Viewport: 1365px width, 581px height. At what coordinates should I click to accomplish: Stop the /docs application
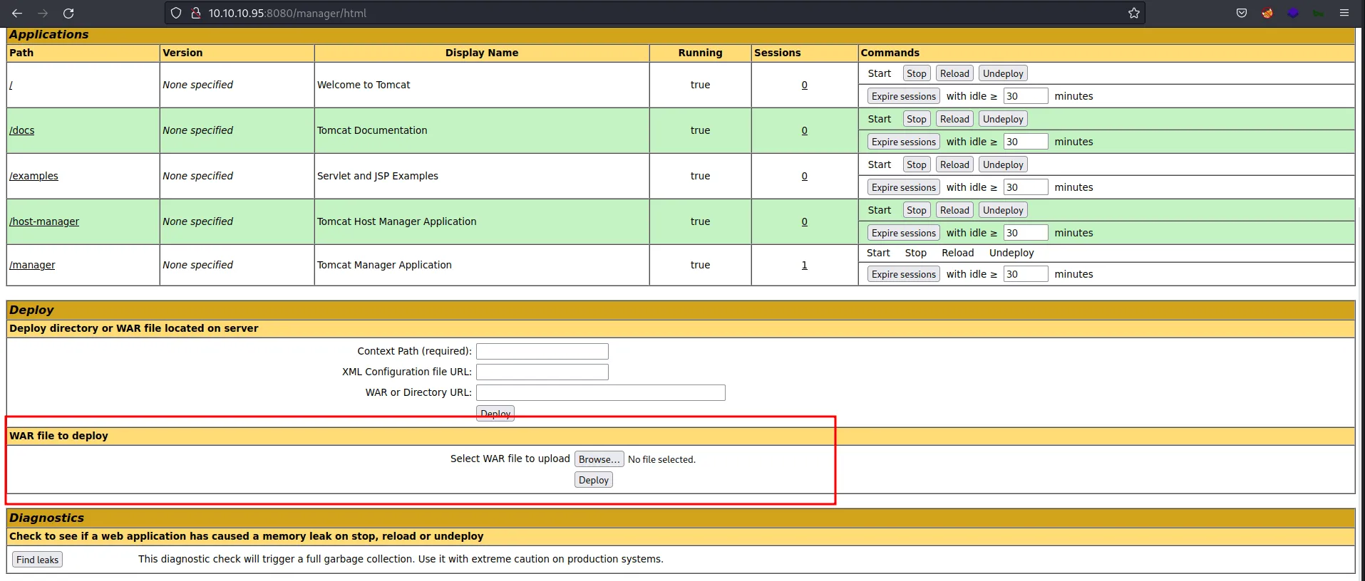[x=916, y=119]
